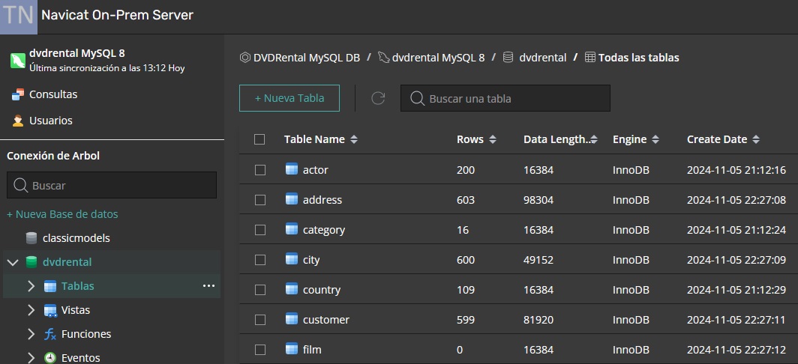The height and width of the screenshot is (364, 798).
Task: Open the Tablas more options ellipsis
Action: [208, 286]
